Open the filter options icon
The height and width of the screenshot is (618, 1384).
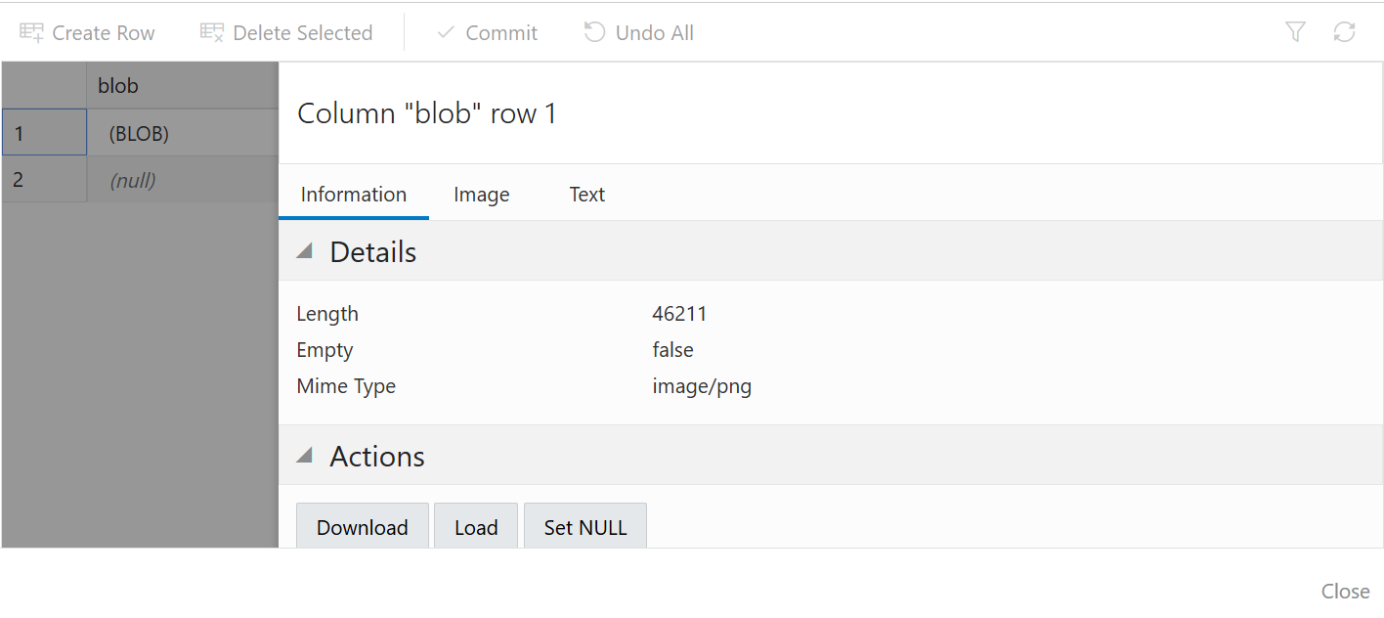pos(1294,31)
